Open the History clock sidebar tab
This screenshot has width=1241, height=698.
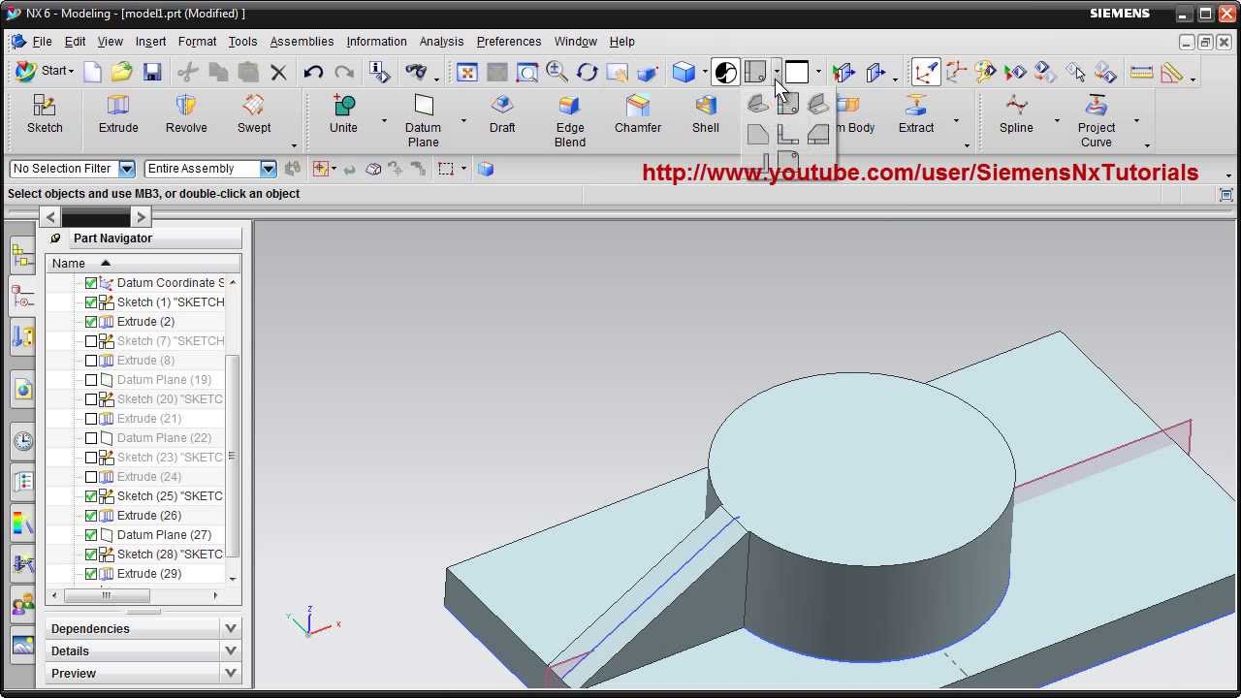pos(22,441)
